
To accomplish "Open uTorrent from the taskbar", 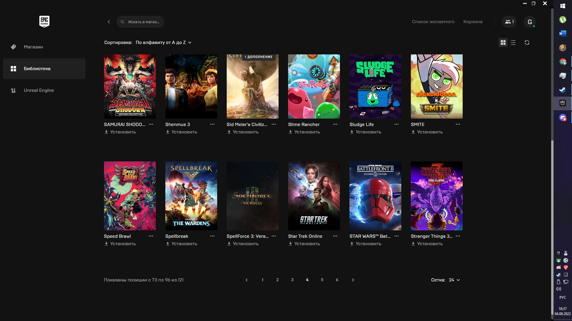I will (x=563, y=20).
